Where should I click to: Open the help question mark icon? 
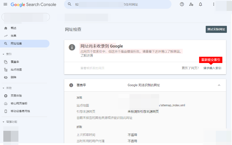click(x=182, y=4)
